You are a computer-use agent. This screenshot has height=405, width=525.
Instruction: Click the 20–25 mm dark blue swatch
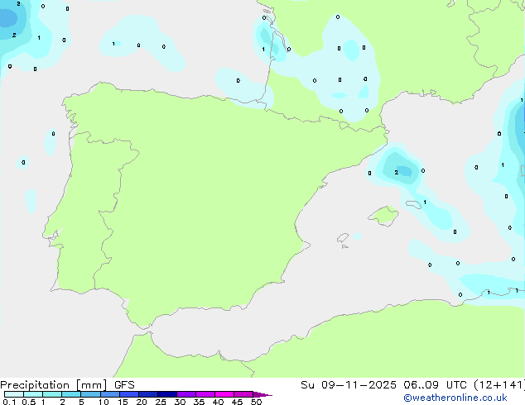click(148, 394)
